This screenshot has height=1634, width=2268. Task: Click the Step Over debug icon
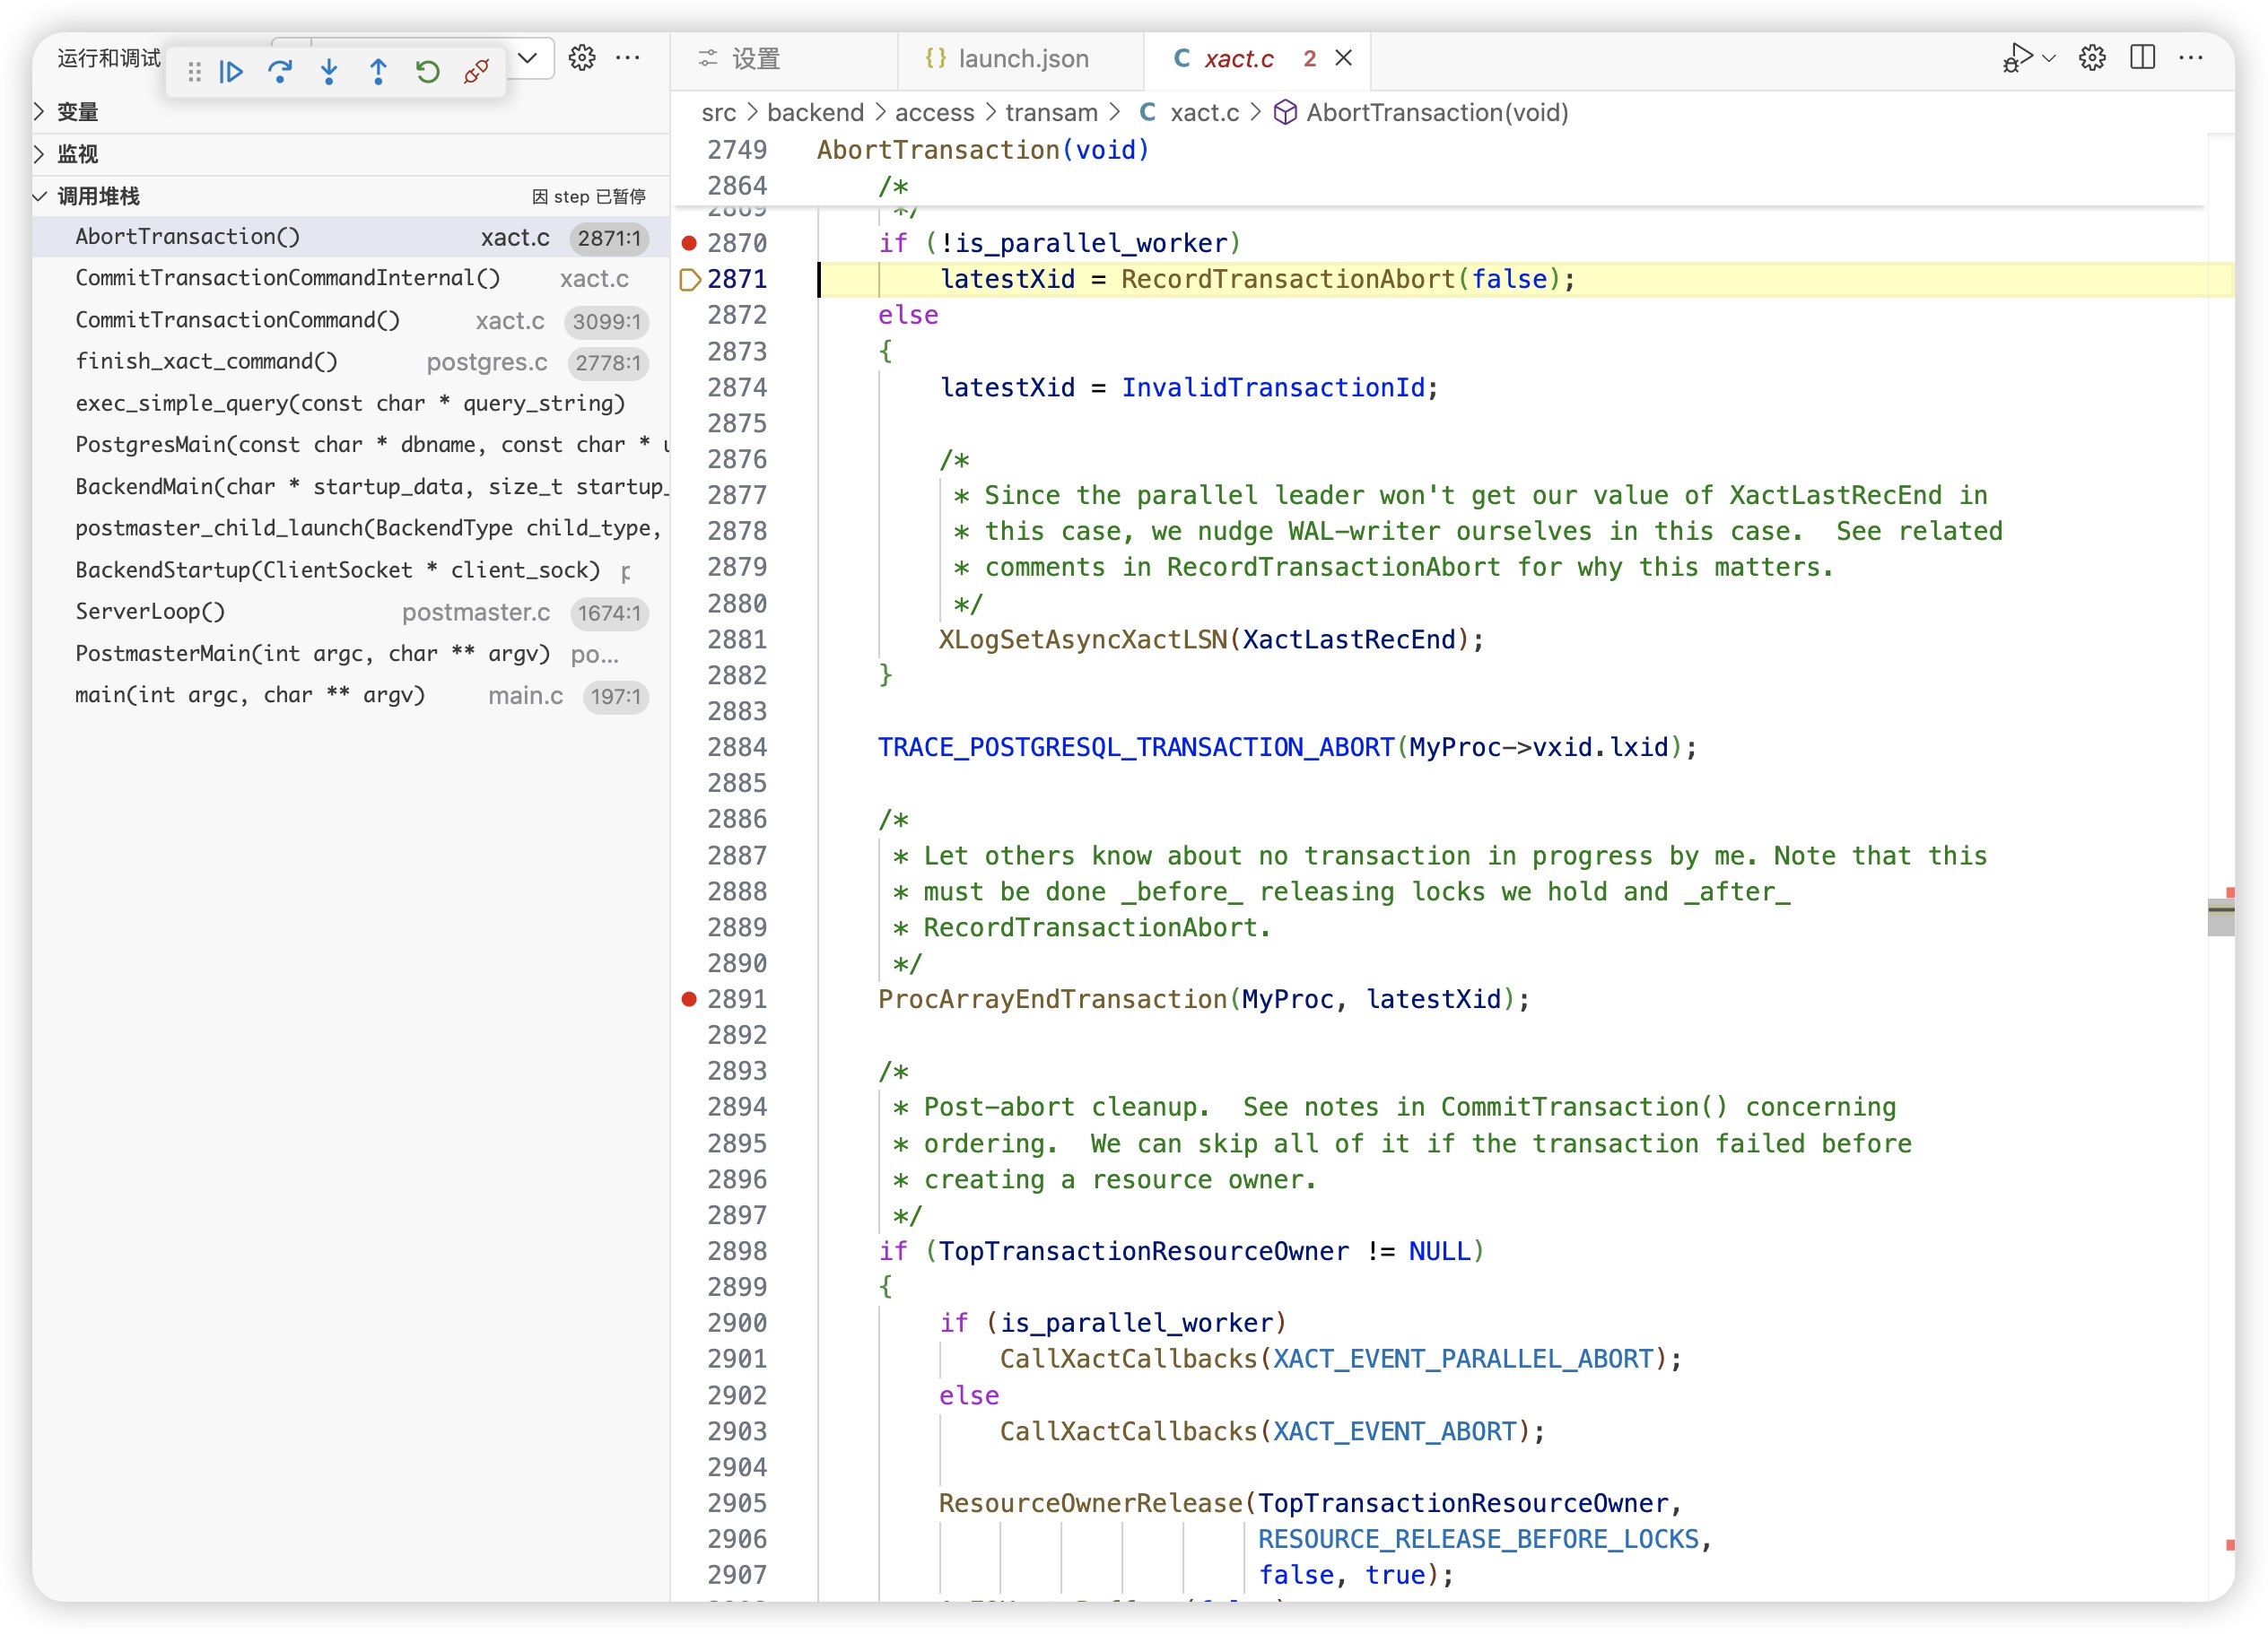[x=280, y=72]
